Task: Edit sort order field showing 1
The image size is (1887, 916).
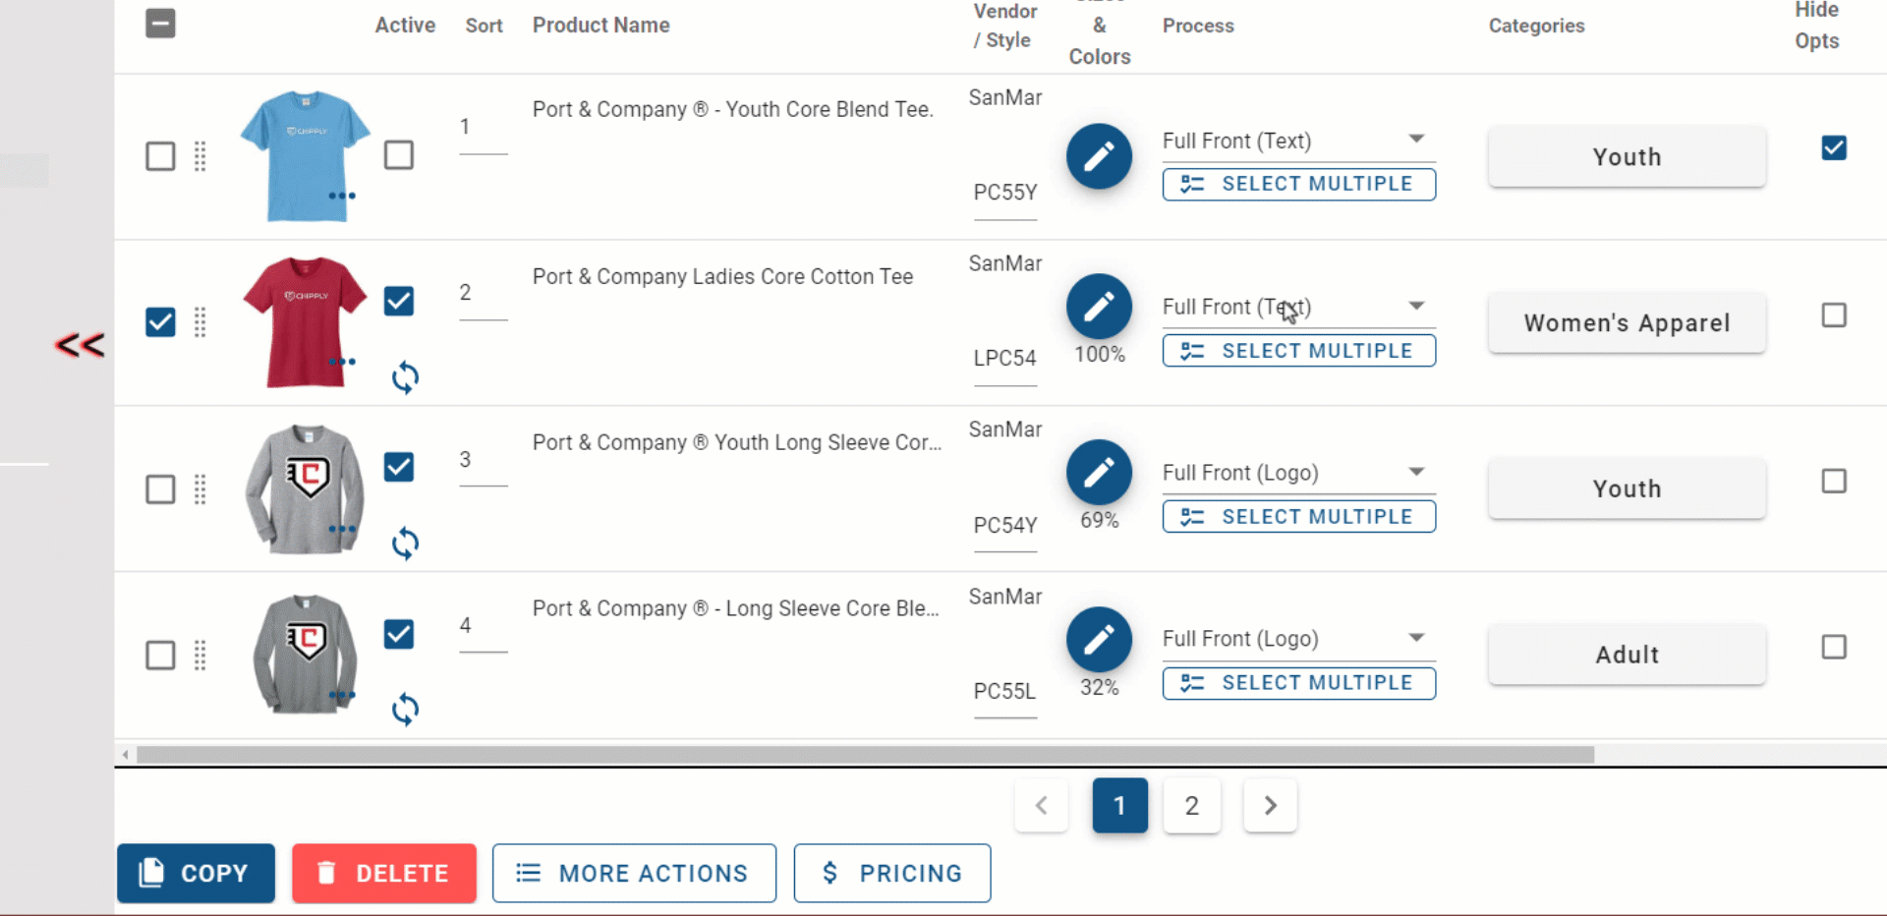Action: click(483, 128)
